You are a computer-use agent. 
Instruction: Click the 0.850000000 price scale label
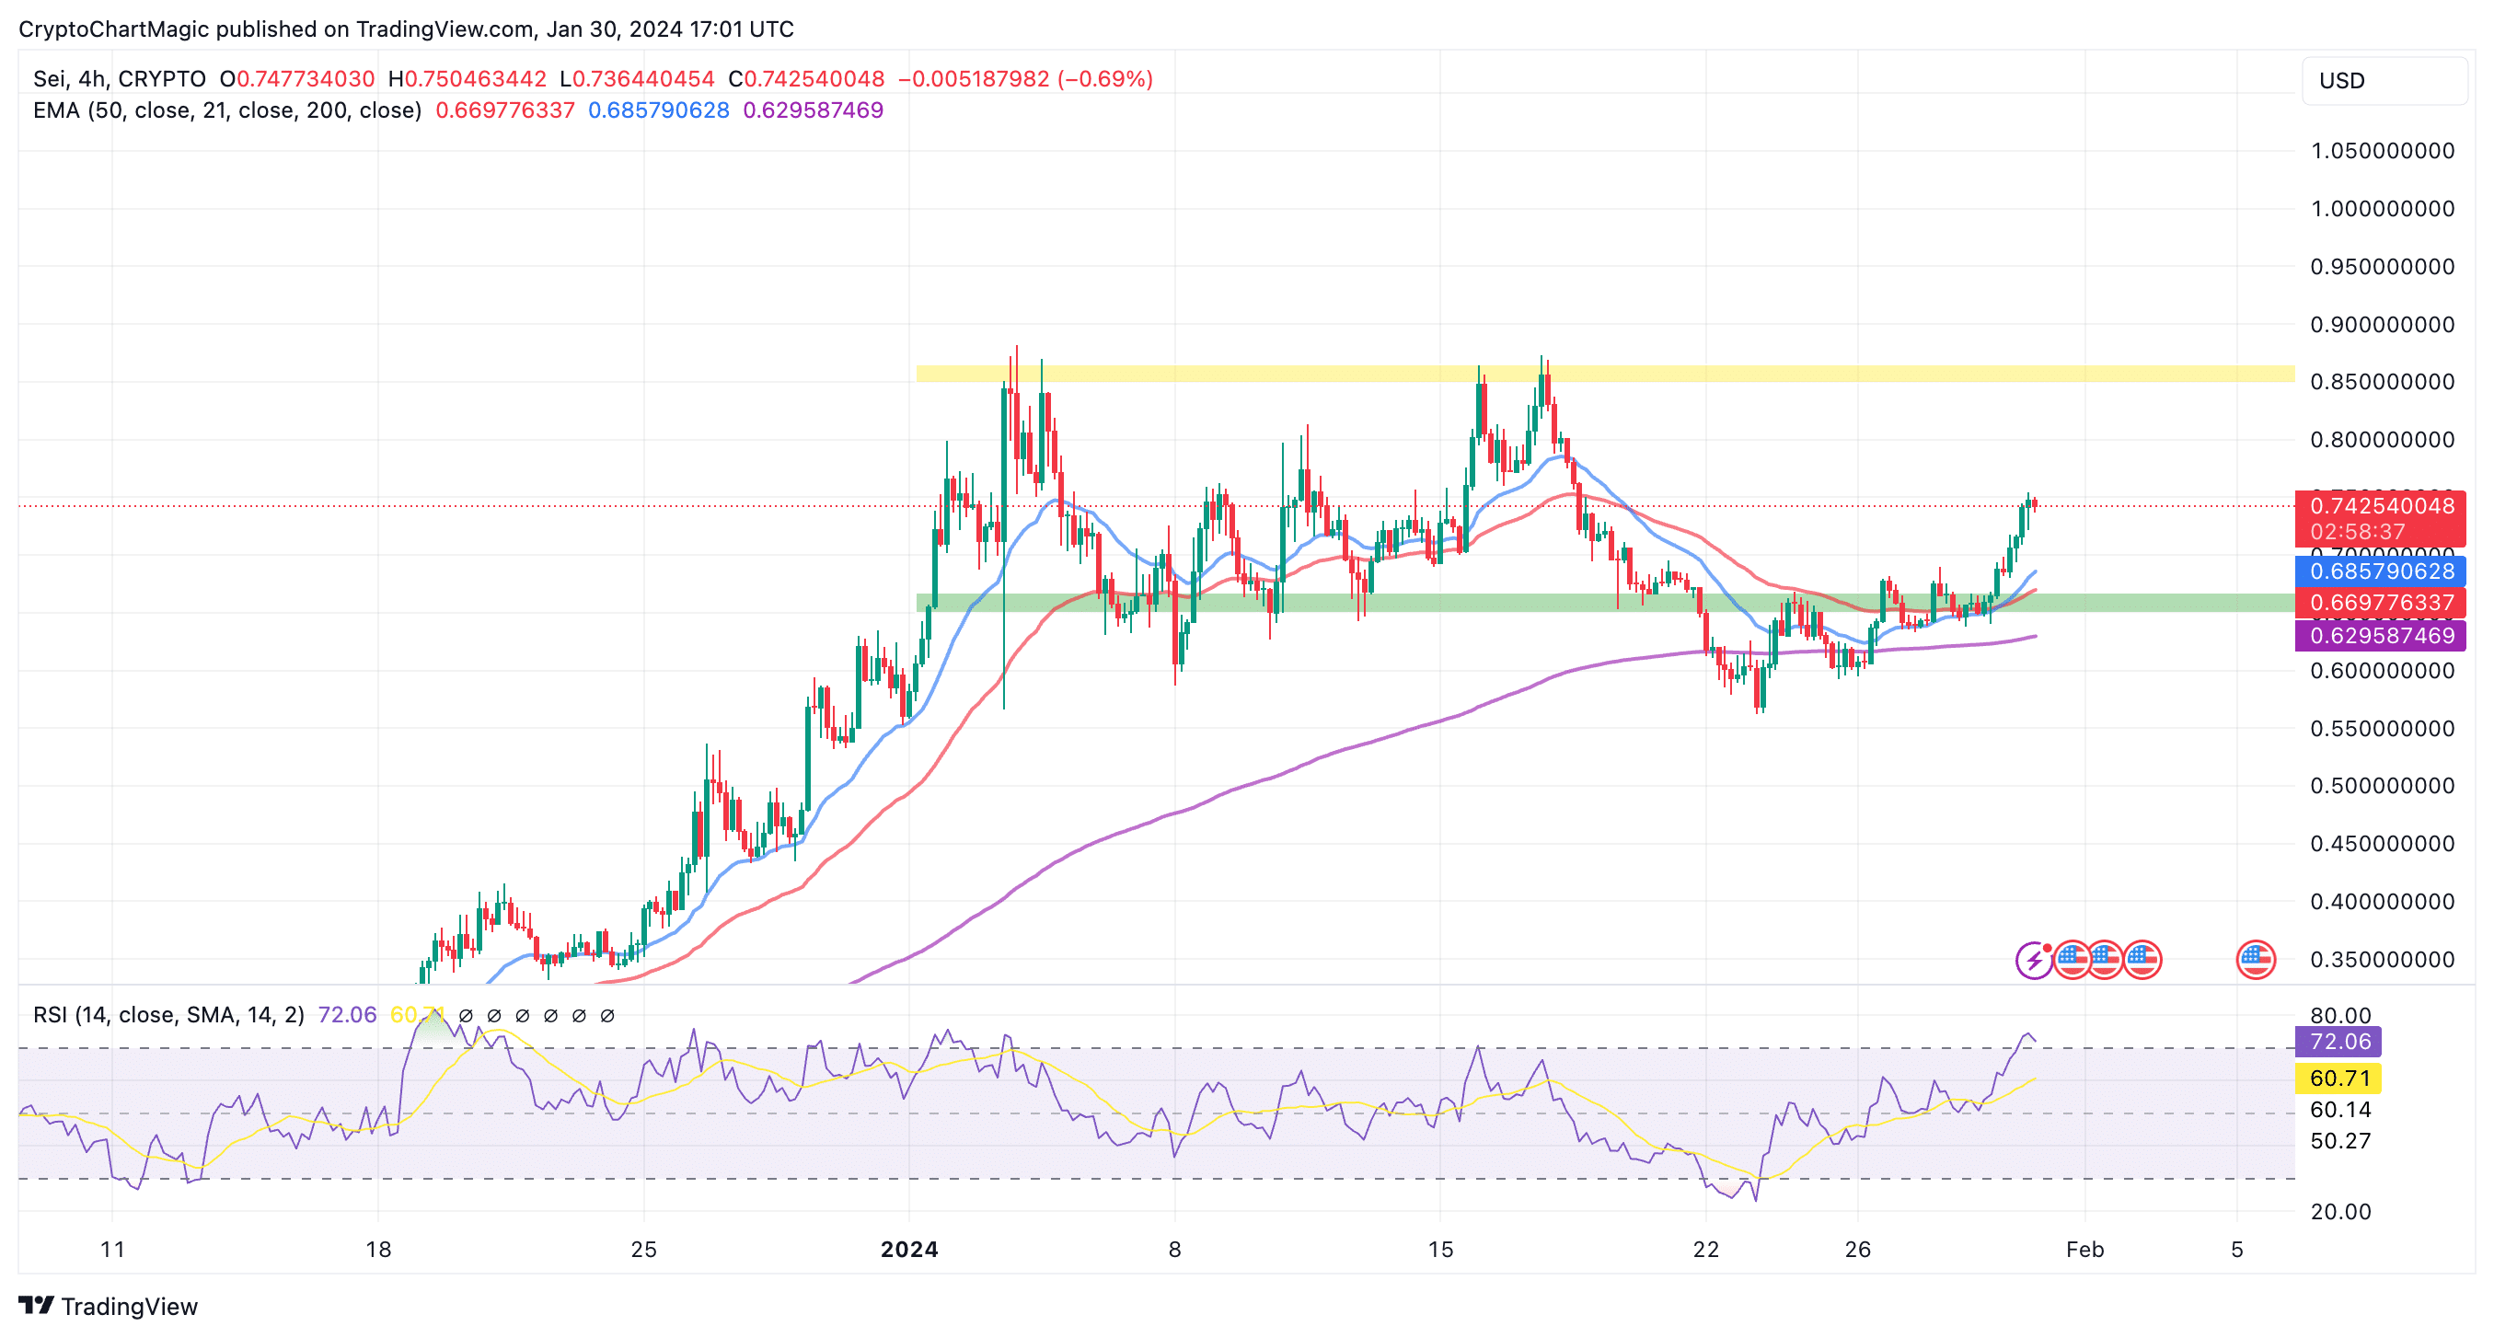pos(2382,382)
